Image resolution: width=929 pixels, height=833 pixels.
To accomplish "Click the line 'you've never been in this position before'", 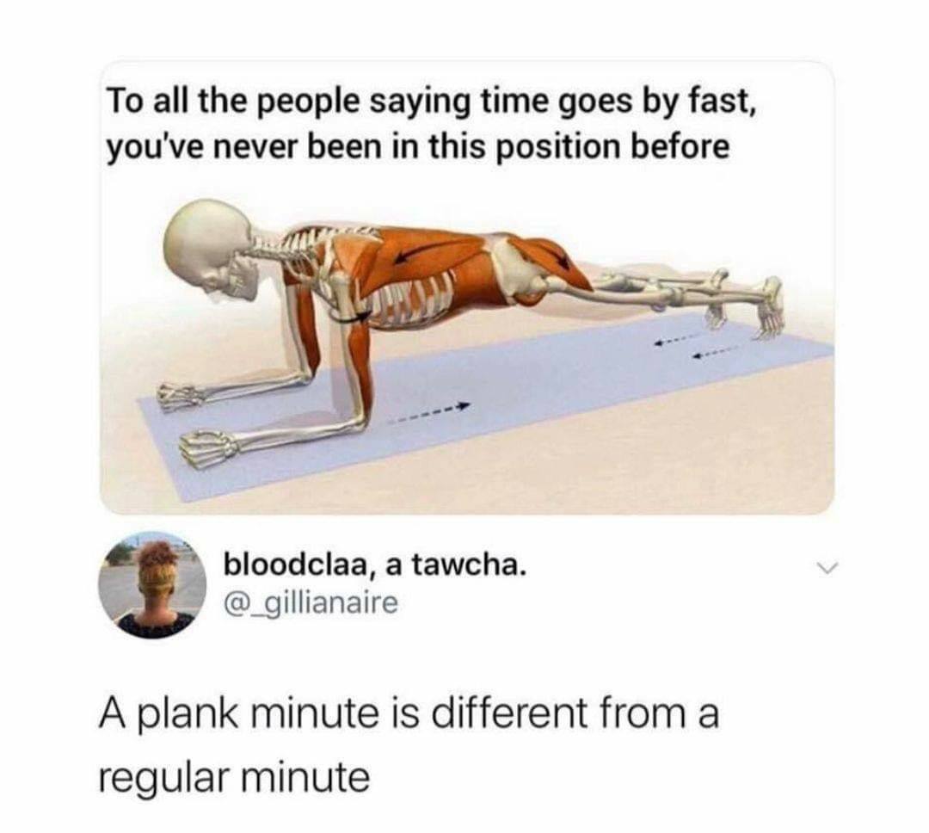I will (x=418, y=145).
